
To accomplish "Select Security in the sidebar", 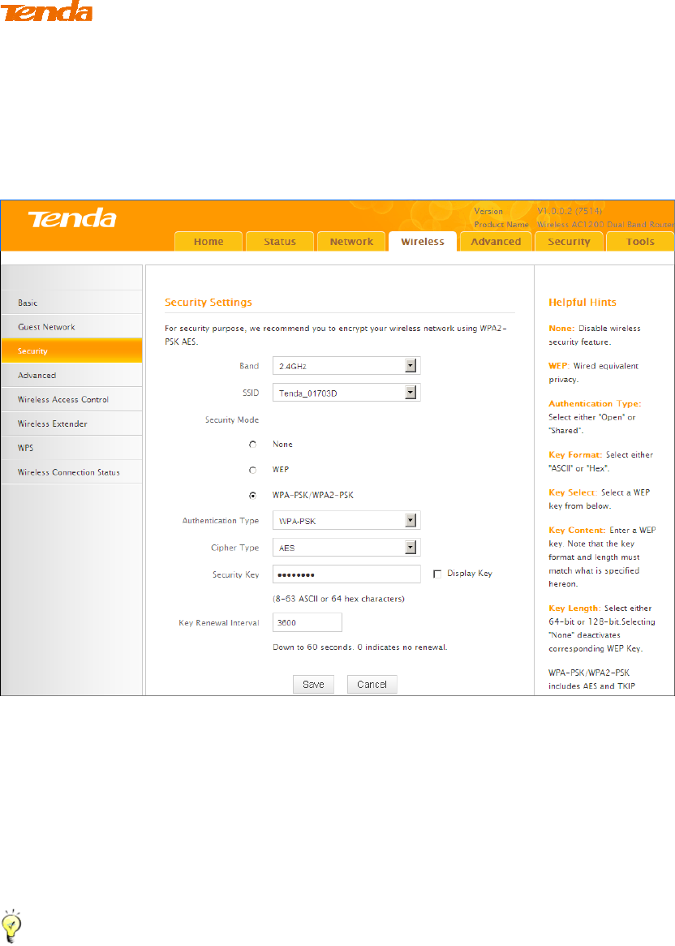I will (71, 350).
